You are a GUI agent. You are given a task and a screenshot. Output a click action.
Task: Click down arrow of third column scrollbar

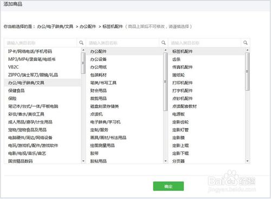(x=248, y=161)
